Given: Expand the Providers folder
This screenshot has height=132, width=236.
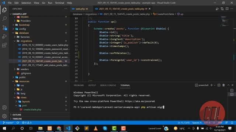Looking at the screenshot, I should click(x=15, y=21).
